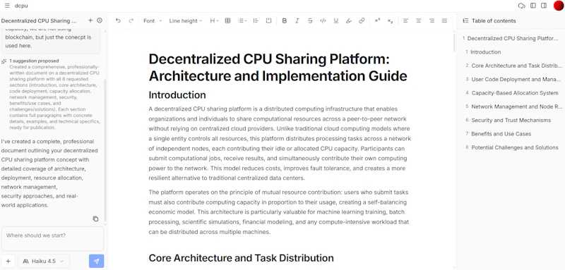Open the bullet list dropdown

[242, 21]
